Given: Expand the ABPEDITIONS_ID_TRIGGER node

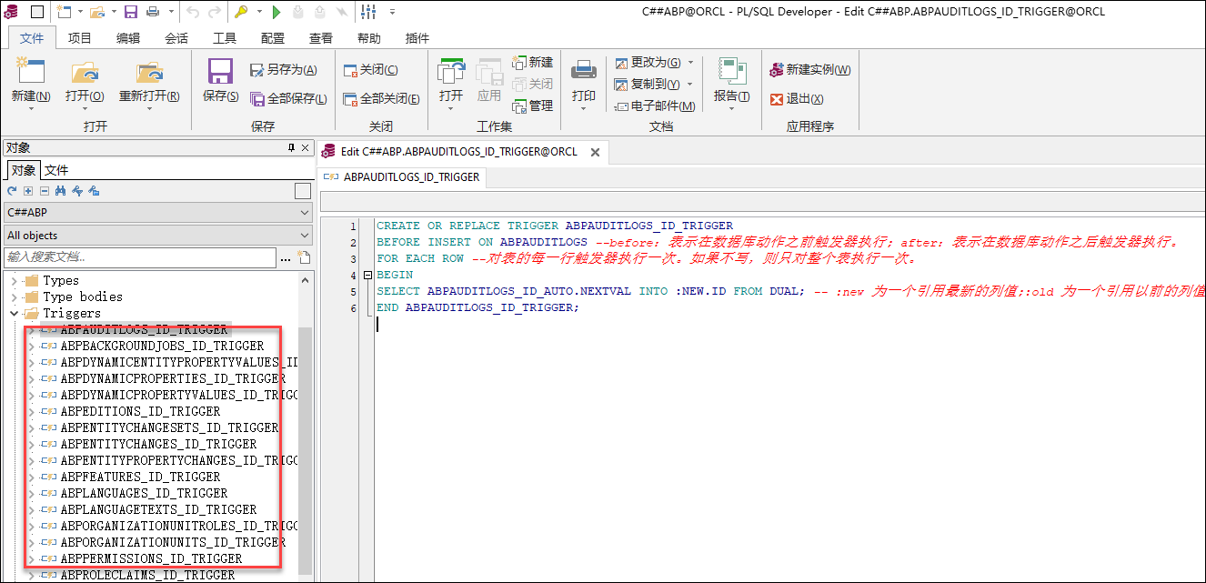Looking at the screenshot, I should 32,411.
